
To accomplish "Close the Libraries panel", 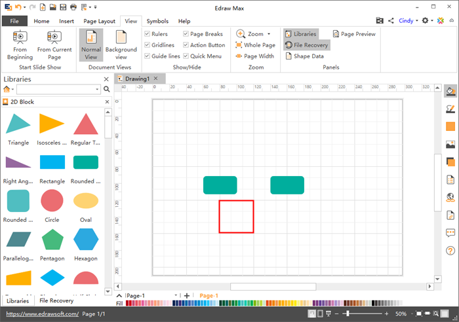I will point(106,79).
